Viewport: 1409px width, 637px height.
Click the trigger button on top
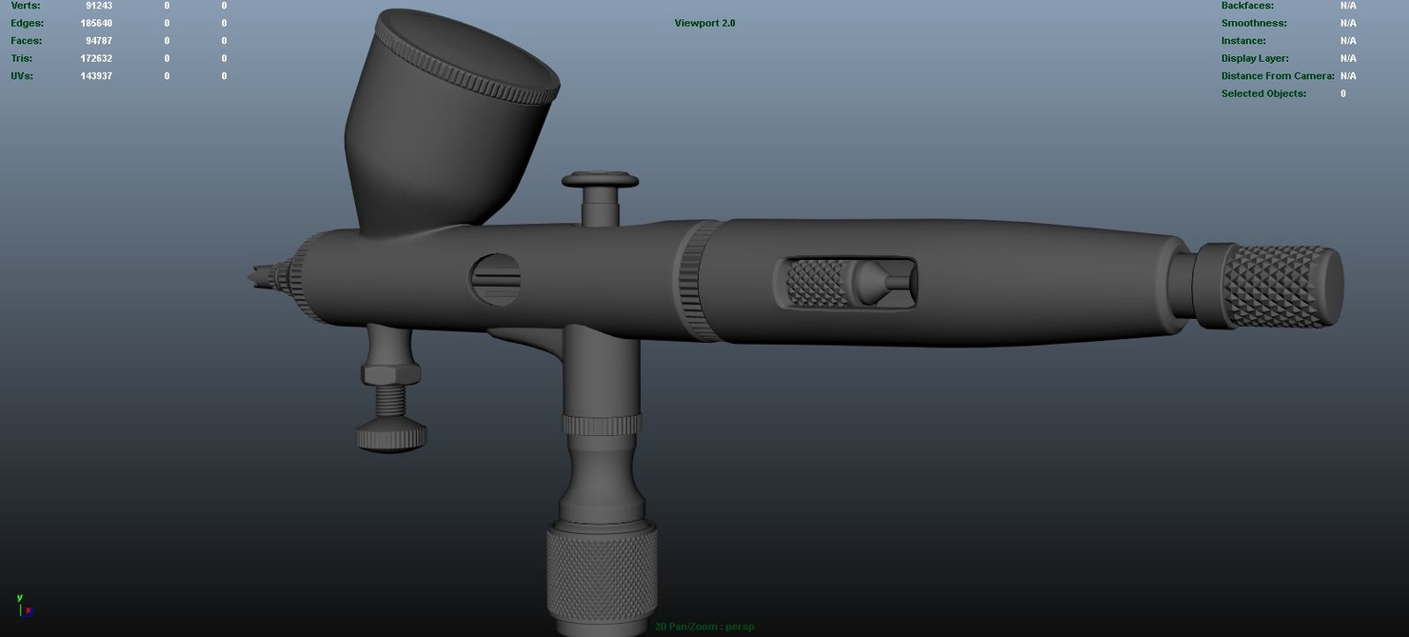tap(600, 181)
